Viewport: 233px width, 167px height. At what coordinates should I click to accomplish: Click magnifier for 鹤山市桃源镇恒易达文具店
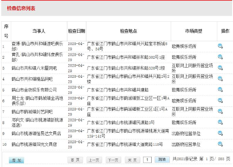pos(220,133)
